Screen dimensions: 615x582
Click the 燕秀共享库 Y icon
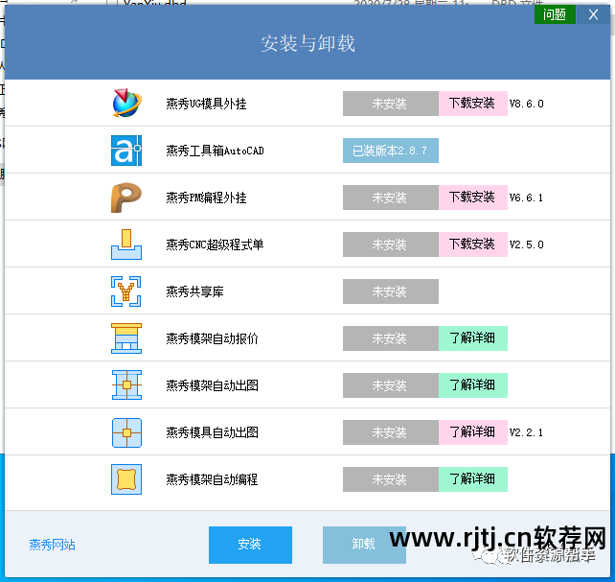(x=126, y=291)
